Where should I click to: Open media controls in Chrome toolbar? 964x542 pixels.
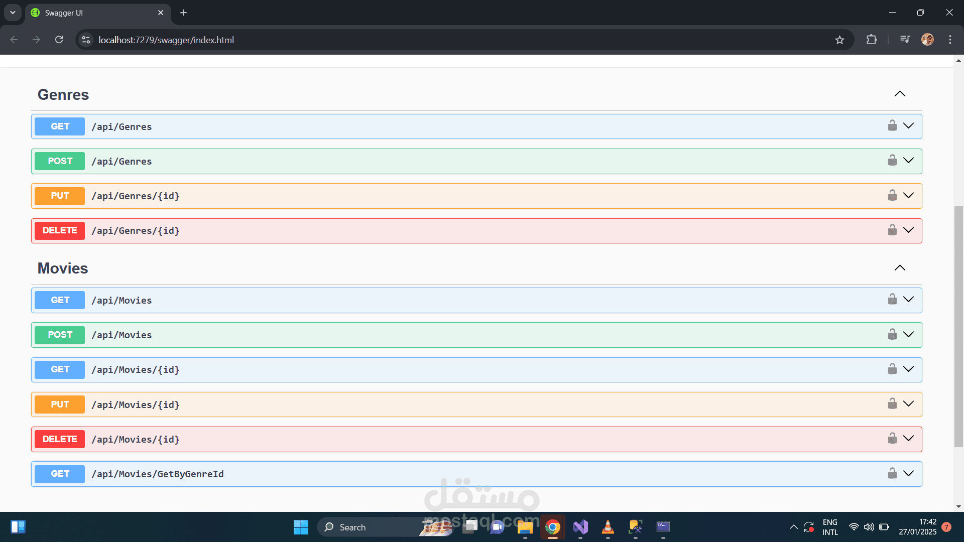(x=905, y=40)
